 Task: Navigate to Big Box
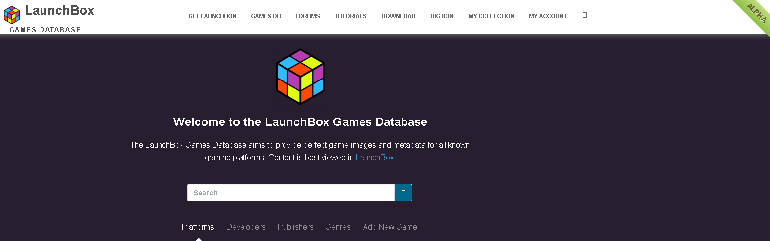coord(442,16)
